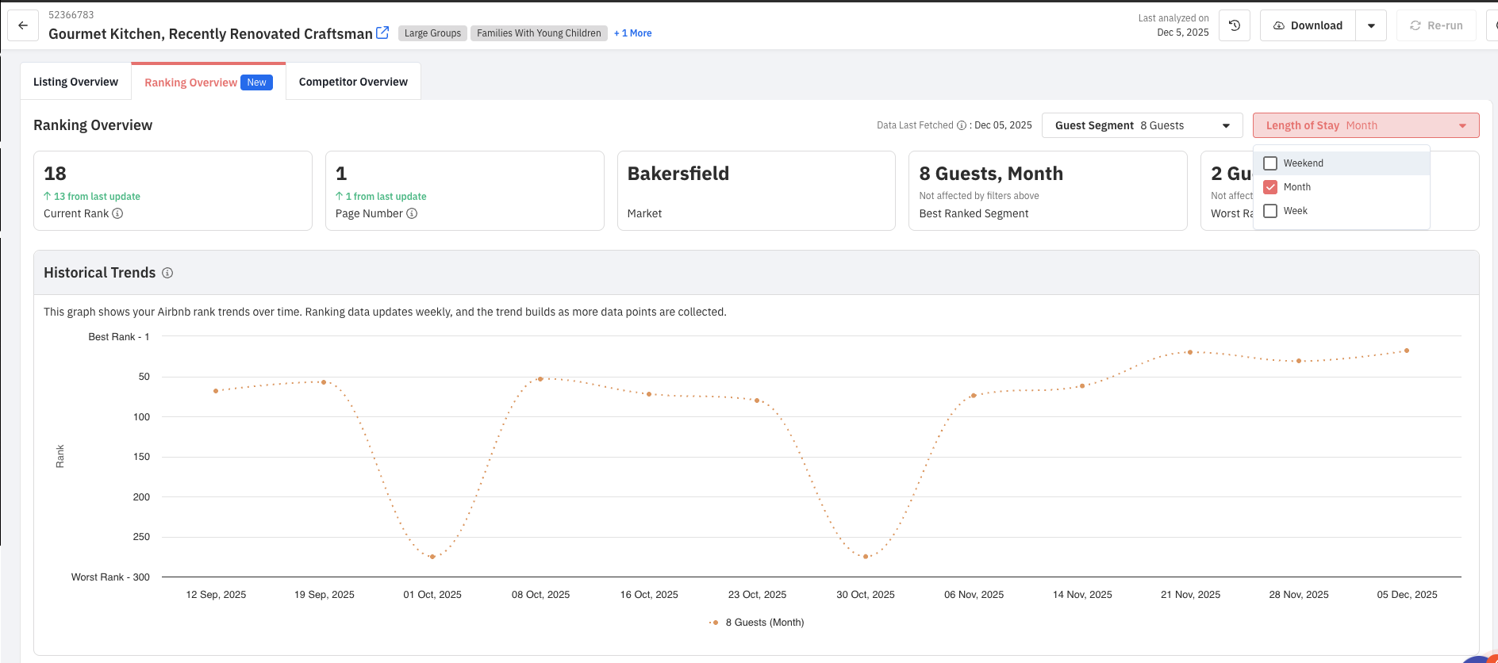Click the back arrow button
1498x663 pixels.
click(23, 25)
